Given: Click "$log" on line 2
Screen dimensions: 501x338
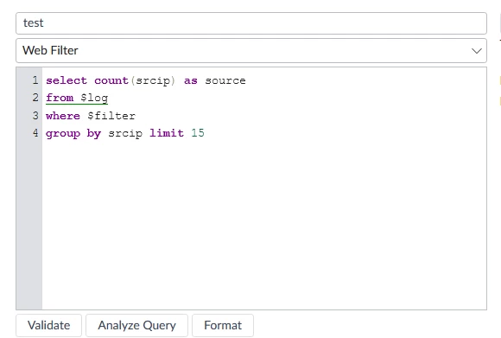Looking at the screenshot, I should click(94, 98).
